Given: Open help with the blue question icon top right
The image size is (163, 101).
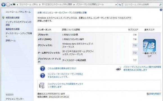Looking at the screenshot, I should pyautogui.click(x=161, y=10).
